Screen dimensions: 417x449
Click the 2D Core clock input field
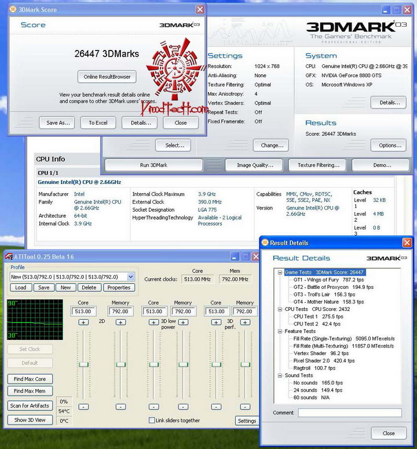(83, 312)
